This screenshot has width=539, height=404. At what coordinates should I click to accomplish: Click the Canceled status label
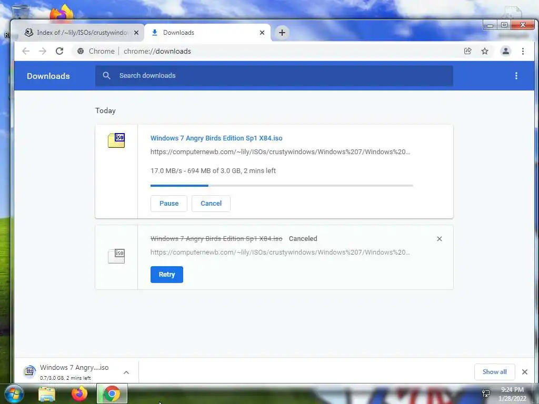303,239
